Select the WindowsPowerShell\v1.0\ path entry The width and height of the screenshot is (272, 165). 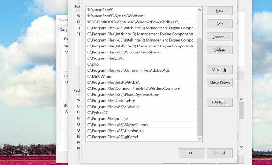pos(141,22)
